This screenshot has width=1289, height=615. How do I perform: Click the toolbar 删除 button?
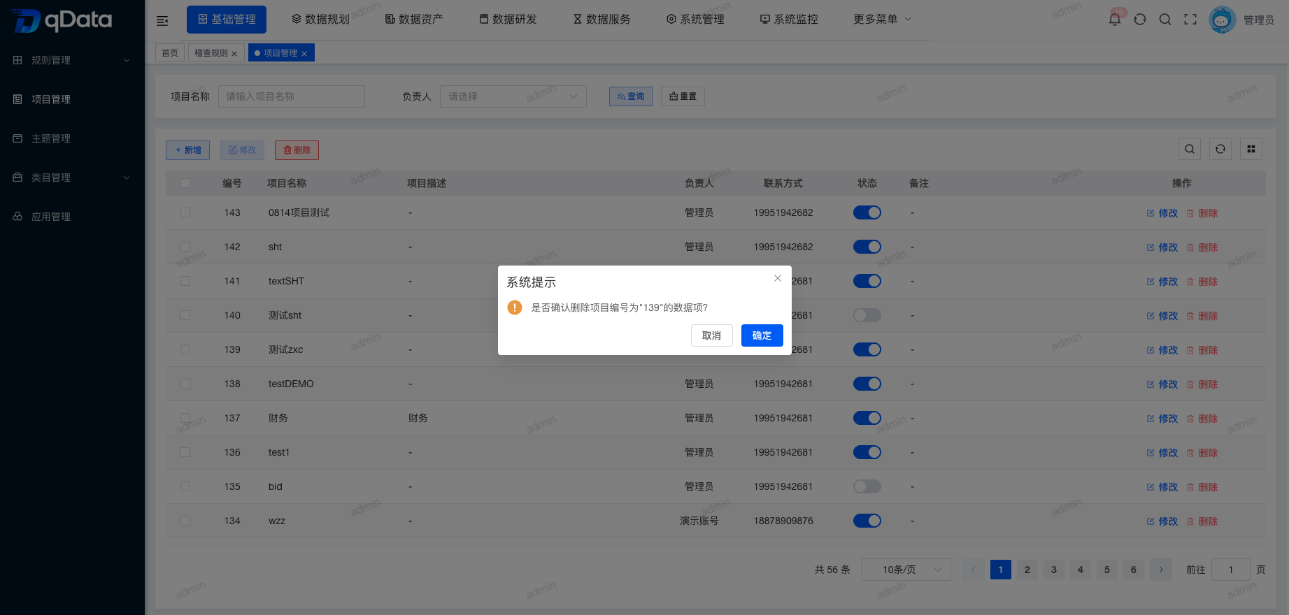[x=297, y=150]
